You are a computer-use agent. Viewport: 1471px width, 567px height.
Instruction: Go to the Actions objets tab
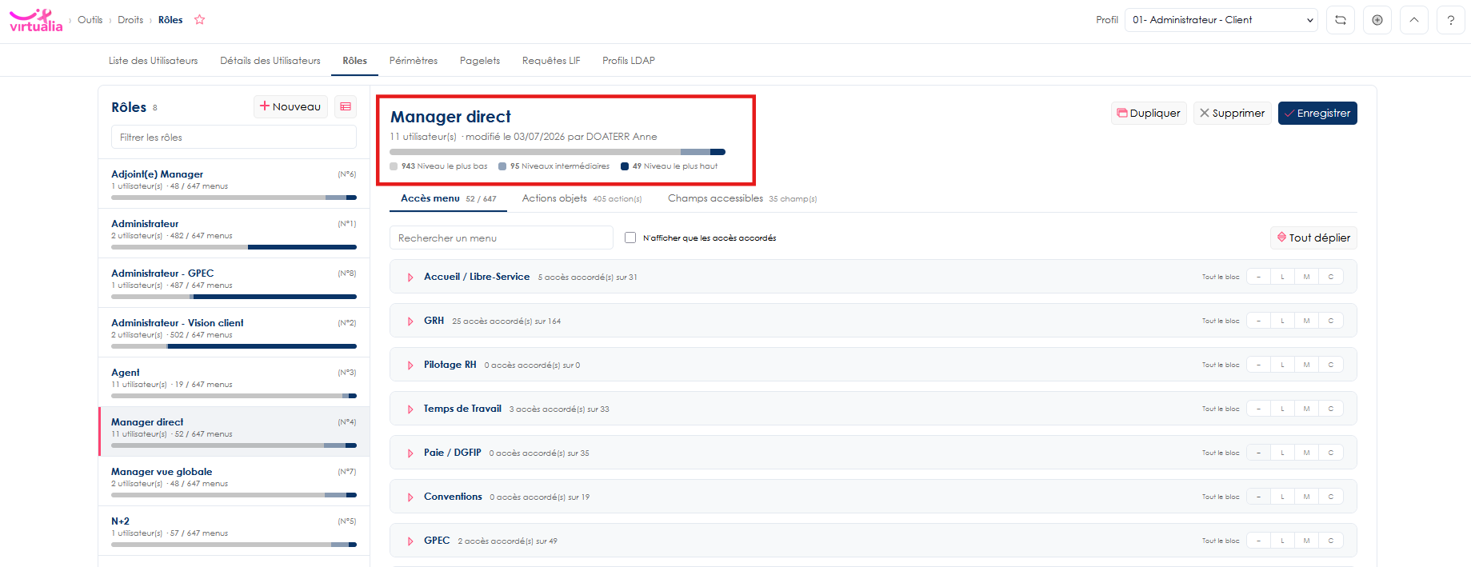point(582,198)
